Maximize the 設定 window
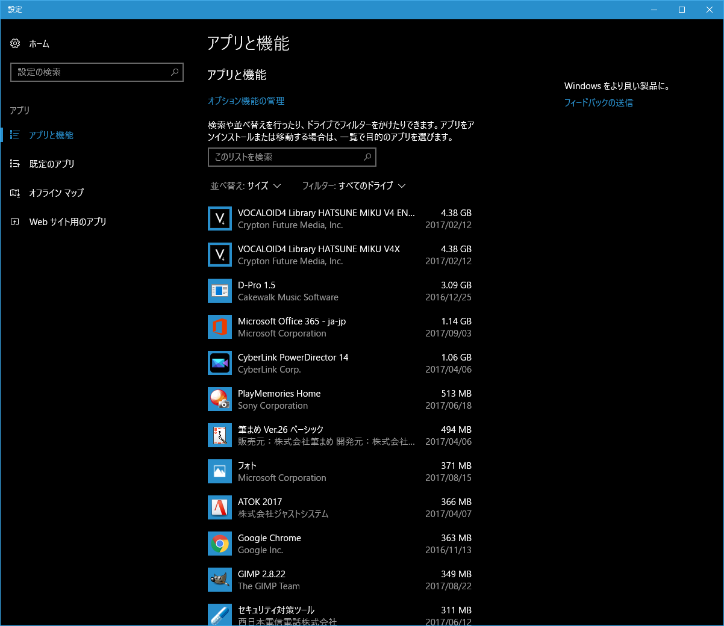This screenshot has width=724, height=626. click(x=682, y=10)
